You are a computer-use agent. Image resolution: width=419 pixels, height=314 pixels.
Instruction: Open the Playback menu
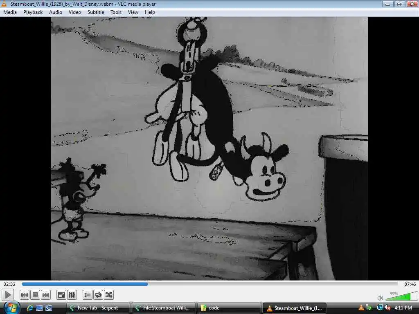pos(33,12)
